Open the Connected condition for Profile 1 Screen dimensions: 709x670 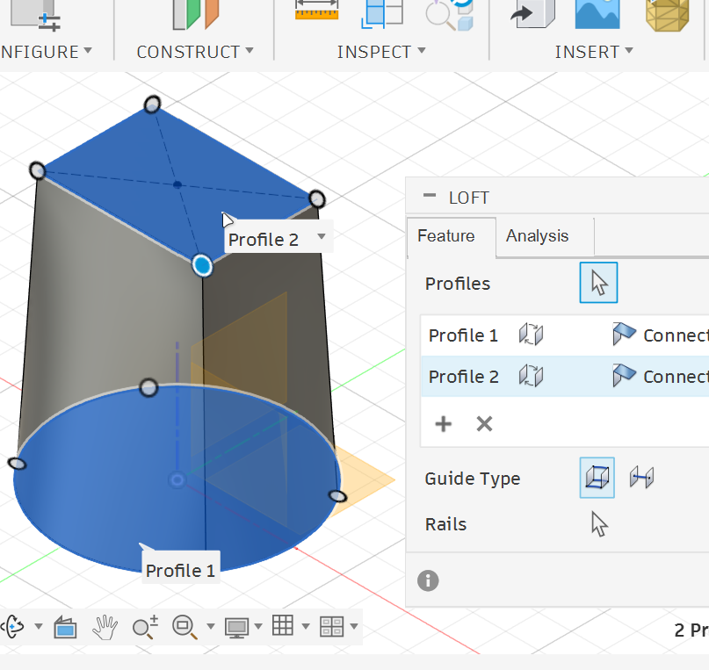(x=660, y=335)
